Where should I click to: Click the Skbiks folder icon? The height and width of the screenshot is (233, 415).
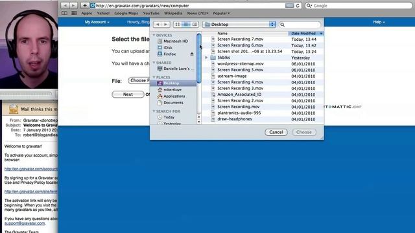coord(213,58)
